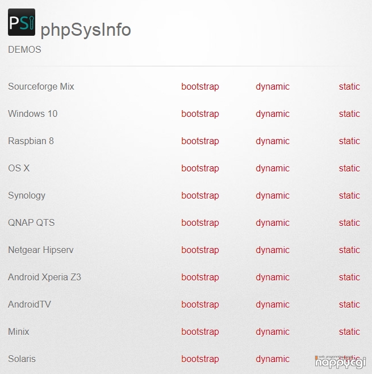Open the Android Xperia Z3 dynamic demo

pyautogui.click(x=273, y=278)
